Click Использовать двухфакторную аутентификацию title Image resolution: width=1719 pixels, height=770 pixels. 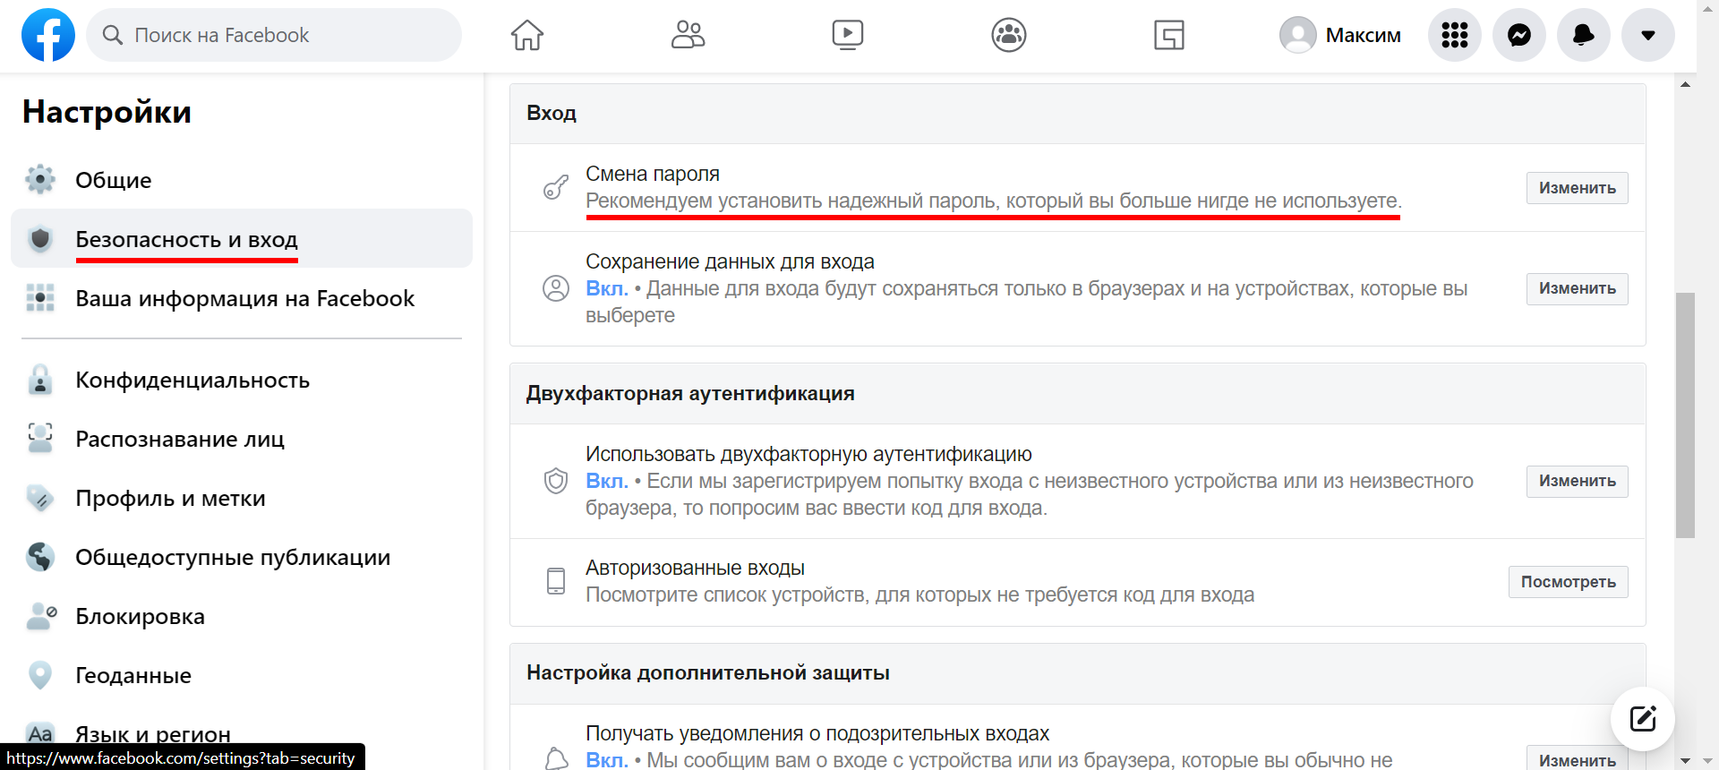click(808, 454)
